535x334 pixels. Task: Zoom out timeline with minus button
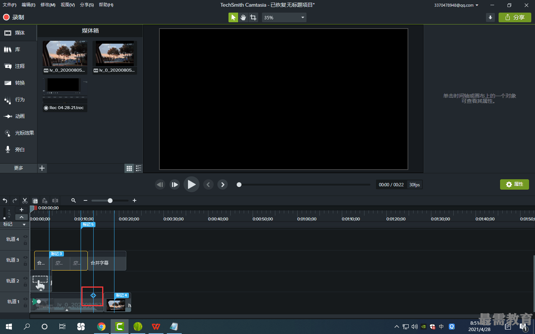tap(85, 200)
